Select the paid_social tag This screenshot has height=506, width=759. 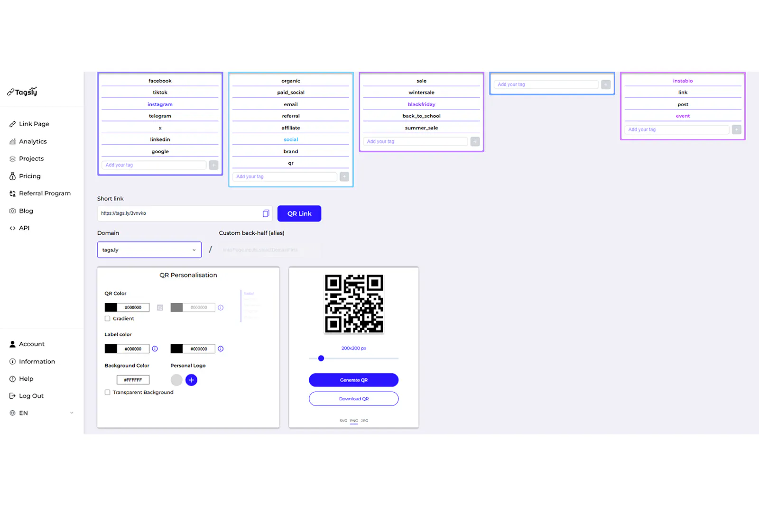(x=291, y=92)
